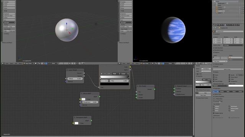Click Fac input socket of Mix Shader node
This screenshot has height=137, width=245.
point(136,92)
